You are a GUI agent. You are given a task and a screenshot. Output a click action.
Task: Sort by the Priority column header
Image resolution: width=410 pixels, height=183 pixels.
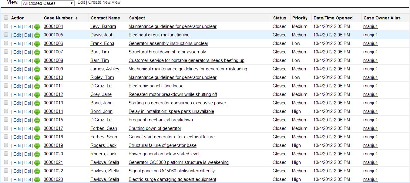300,18
